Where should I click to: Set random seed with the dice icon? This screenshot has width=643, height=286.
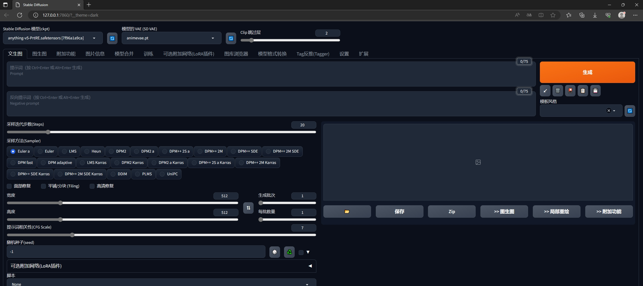(275, 252)
